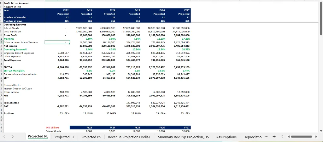Click the previous sheet navigation arrow
The width and height of the screenshot is (323, 142).
(x=4, y=137)
